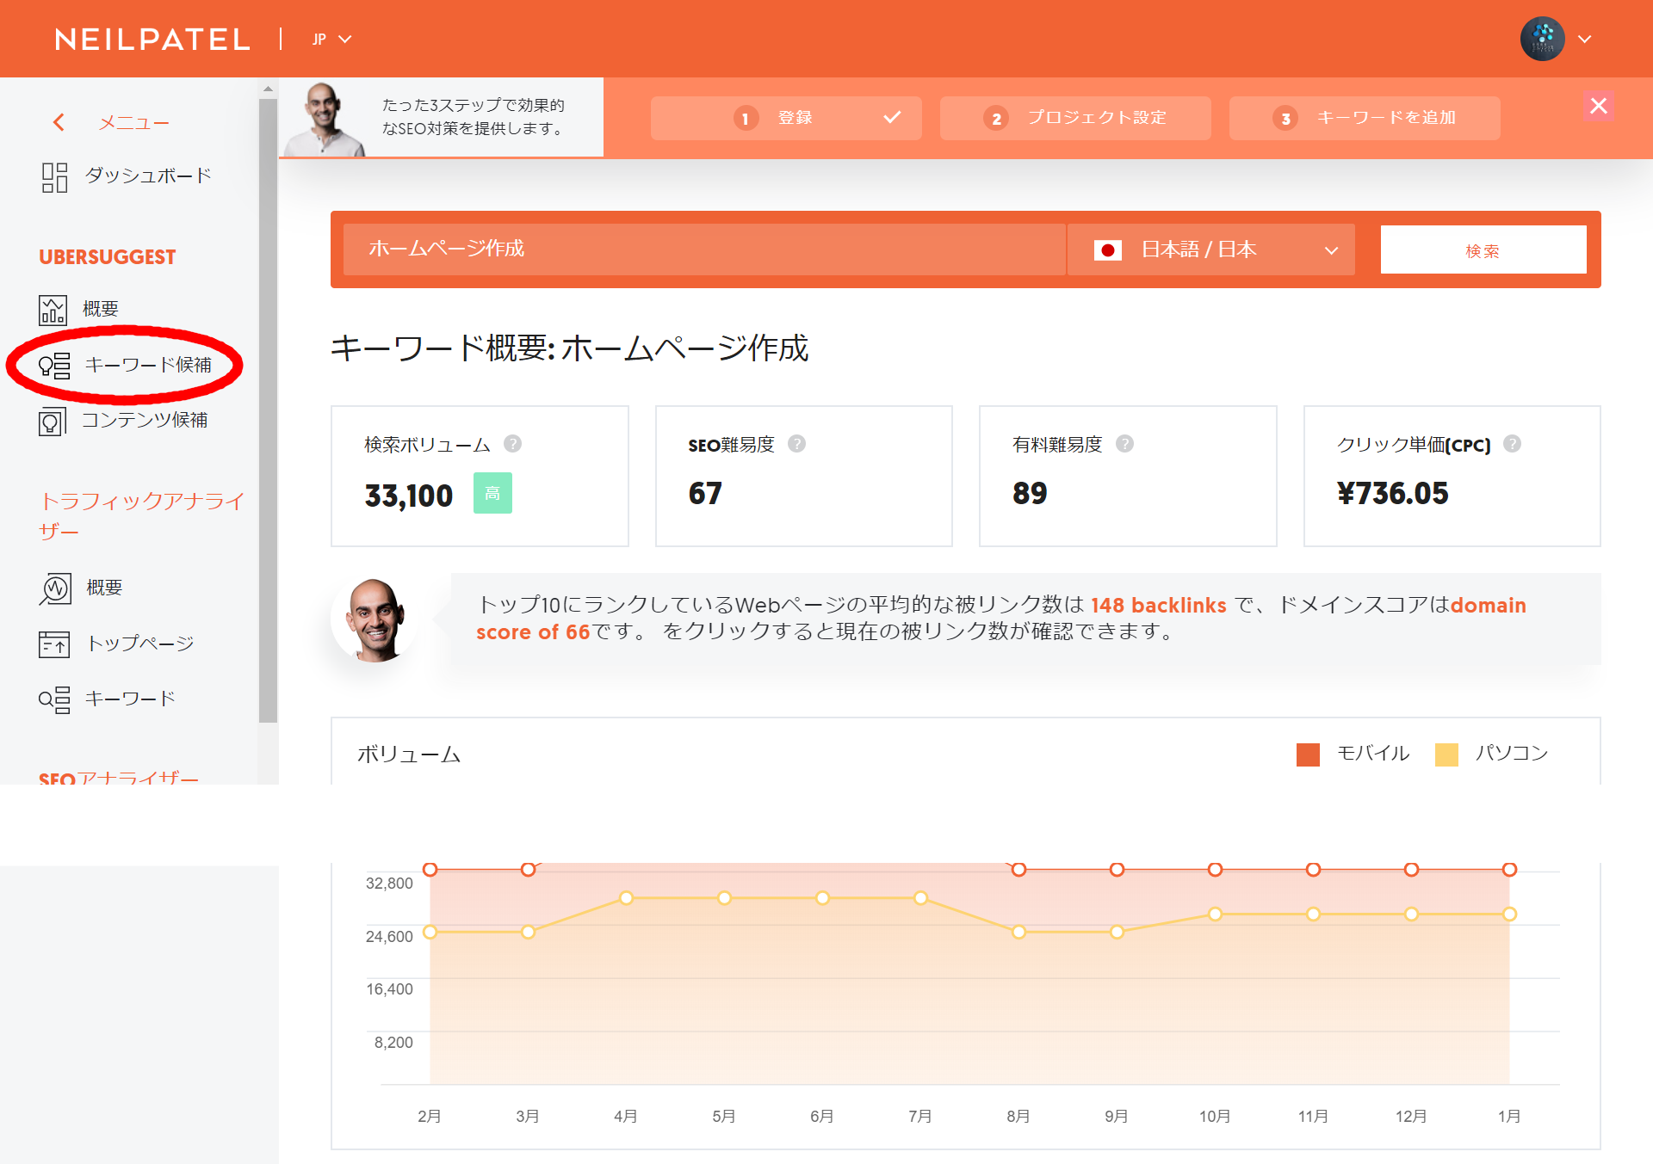Click the keyword search input field
This screenshot has height=1164, width=1653.
703,249
